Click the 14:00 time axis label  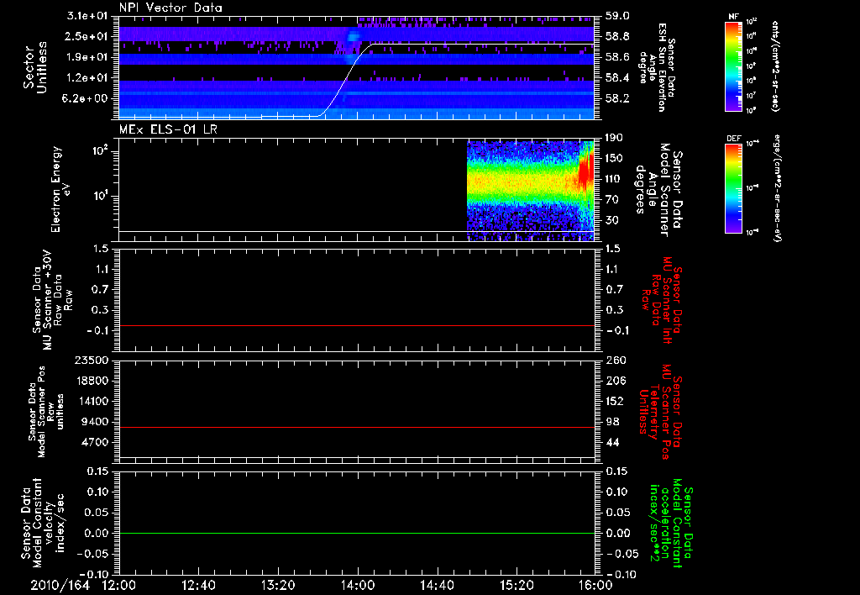(x=358, y=585)
